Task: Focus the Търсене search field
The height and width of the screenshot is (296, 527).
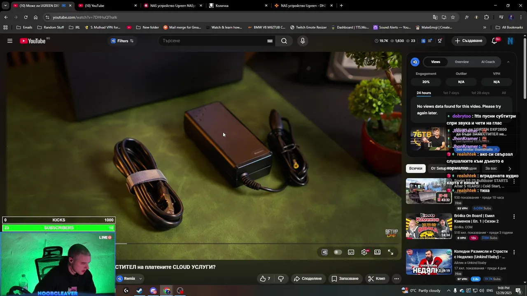Action: point(212,41)
